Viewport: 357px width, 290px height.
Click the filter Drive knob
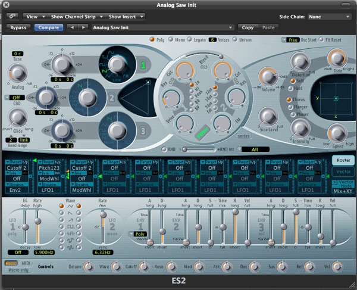[185, 123]
